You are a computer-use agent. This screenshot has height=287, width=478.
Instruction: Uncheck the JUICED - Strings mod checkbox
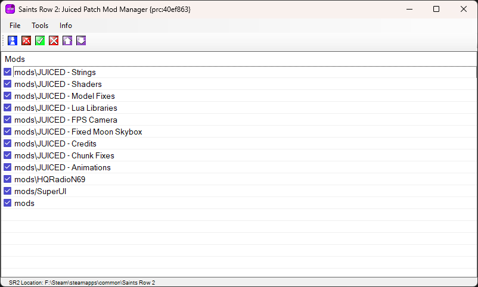[8, 72]
